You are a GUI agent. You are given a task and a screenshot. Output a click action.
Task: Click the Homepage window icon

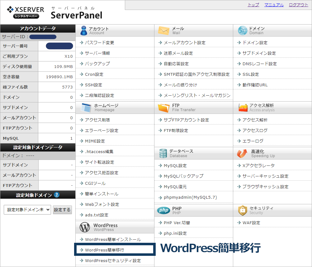click(x=86, y=108)
